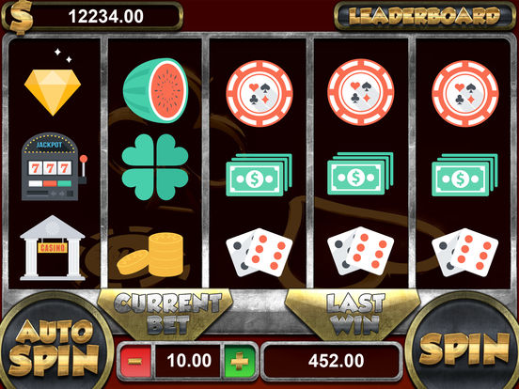Select the gold coin stack symbol
Screen dimensions: 519x389
point(150,255)
